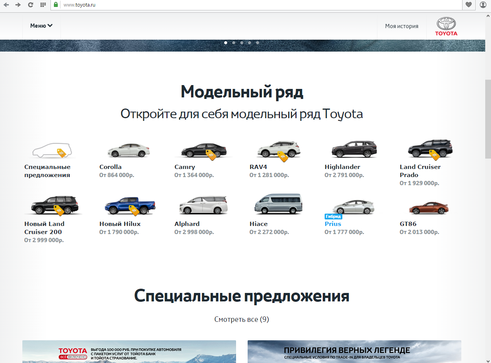Viewport: 491px width, 363px height.
Task: Open the Camry model link
Action: pyautogui.click(x=185, y=167)
